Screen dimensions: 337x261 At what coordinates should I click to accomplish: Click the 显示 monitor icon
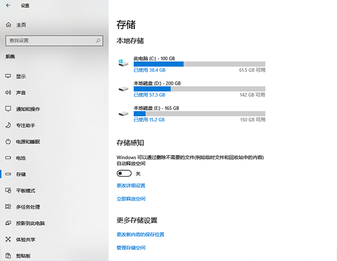[x=8, y=76]
